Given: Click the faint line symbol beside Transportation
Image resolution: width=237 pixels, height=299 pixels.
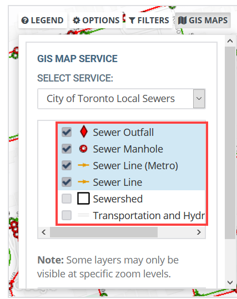Looking at the screenshot, I should point(83,215).
